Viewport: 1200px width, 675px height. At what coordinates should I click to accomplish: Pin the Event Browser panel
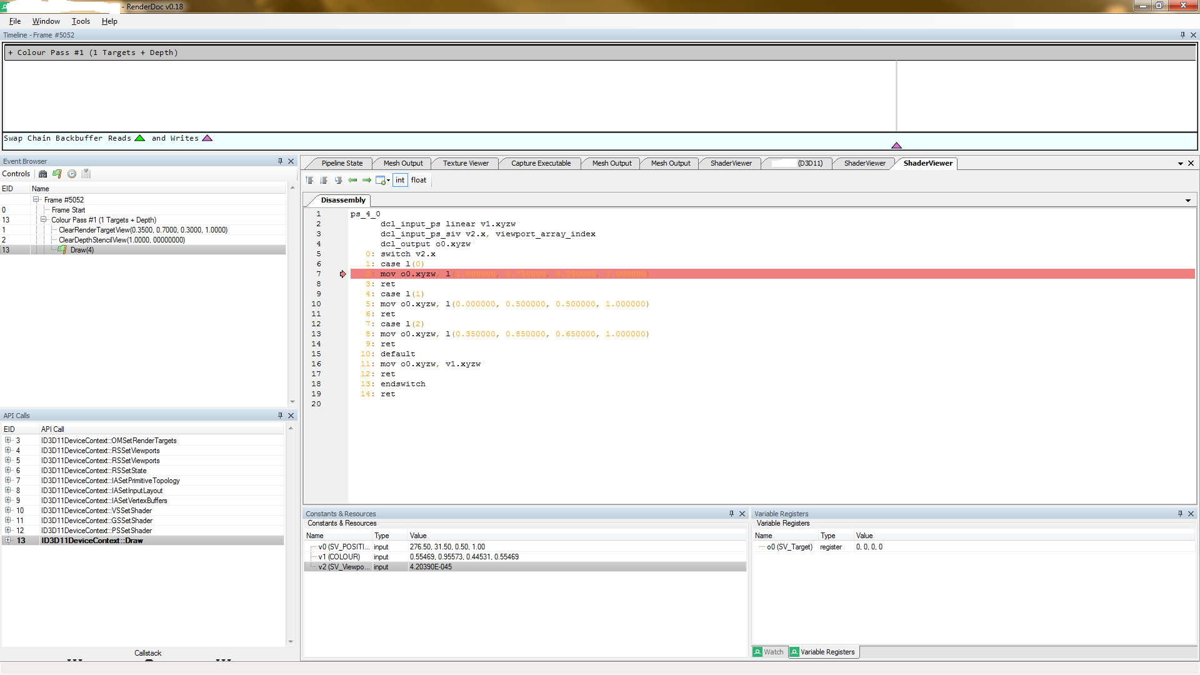pyautogui.click(x=280, y=161)
